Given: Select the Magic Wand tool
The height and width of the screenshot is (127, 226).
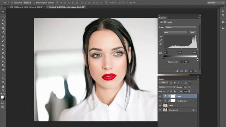Looking at the screenshot, I should [x=3, y=24].
